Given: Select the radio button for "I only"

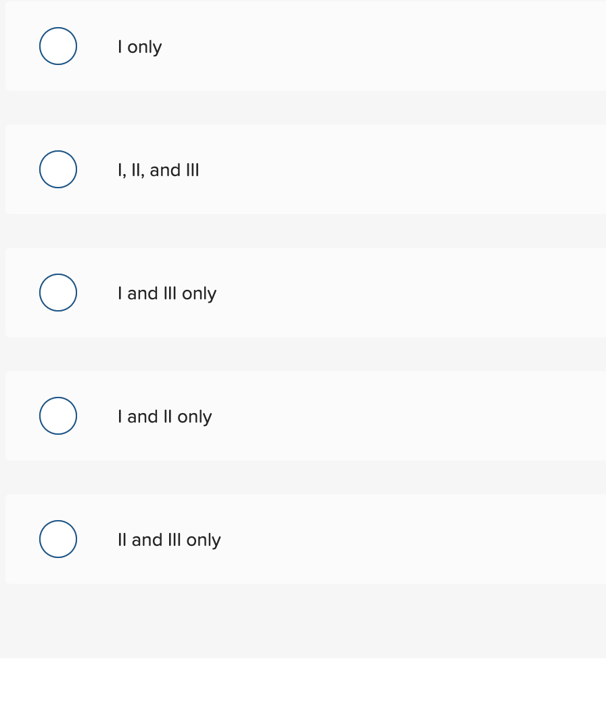Looking at the screenshot, I should click(58, 46).
